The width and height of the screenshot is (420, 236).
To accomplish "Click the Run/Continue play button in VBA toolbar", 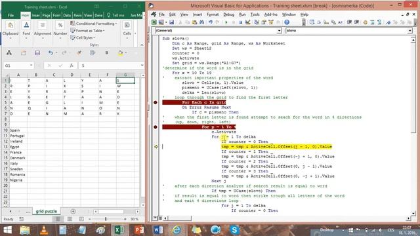I will tap(226, 22).
